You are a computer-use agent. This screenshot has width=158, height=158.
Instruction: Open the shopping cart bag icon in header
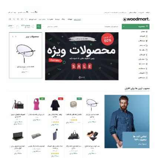(17, 27)
